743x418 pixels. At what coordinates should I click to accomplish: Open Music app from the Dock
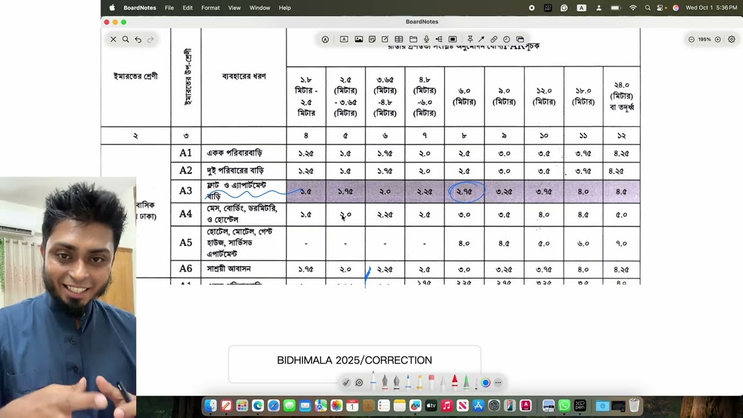[447, 406]
